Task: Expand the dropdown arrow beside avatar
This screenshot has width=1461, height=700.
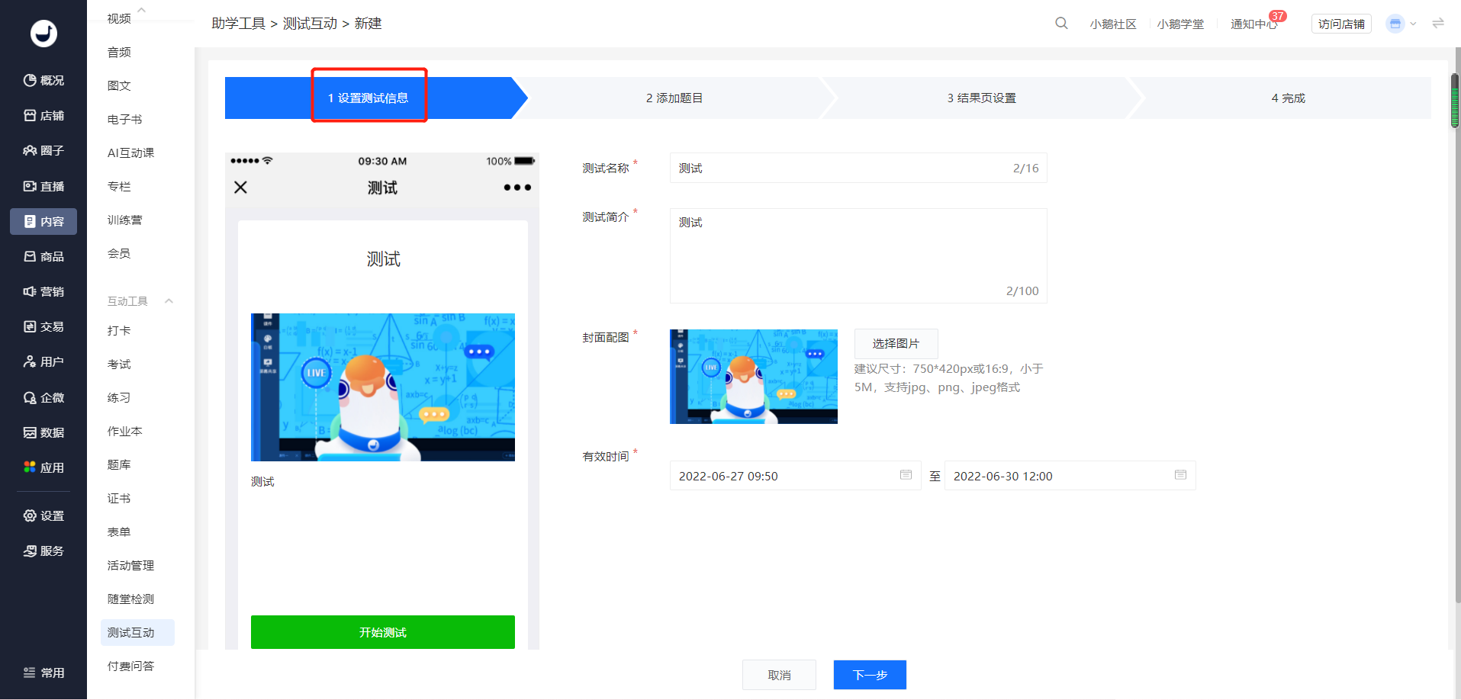Action: pos(1413,24)
